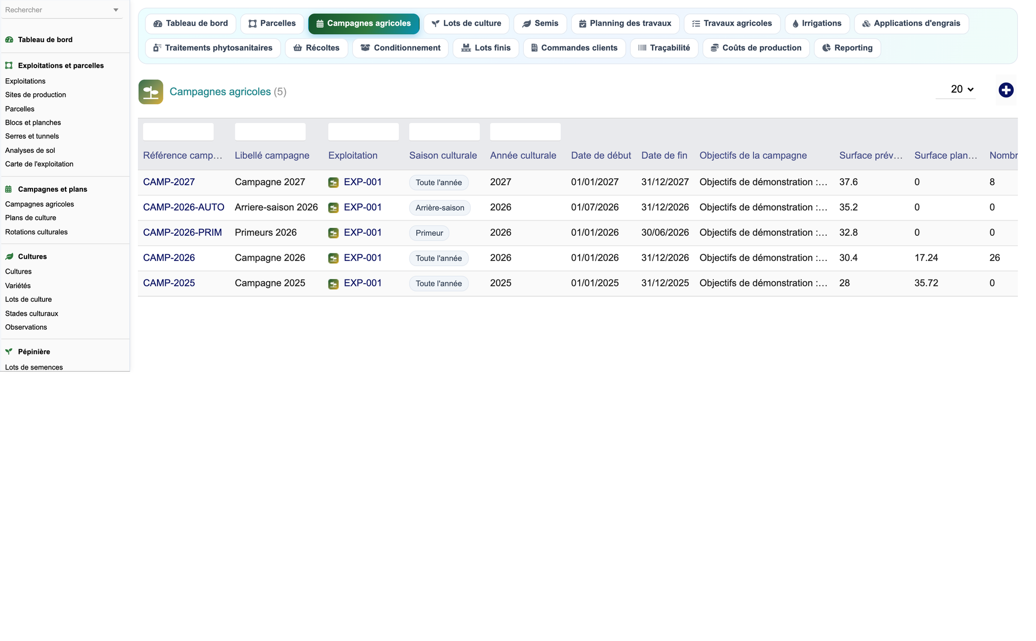Open Stades culturaux in sidebar
The width and height of the screenshot is (1036, 641).
coord(31,313)
